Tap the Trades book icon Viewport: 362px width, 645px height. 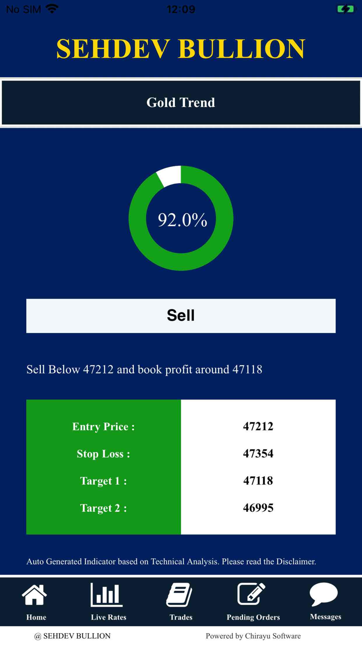[179, 595]
